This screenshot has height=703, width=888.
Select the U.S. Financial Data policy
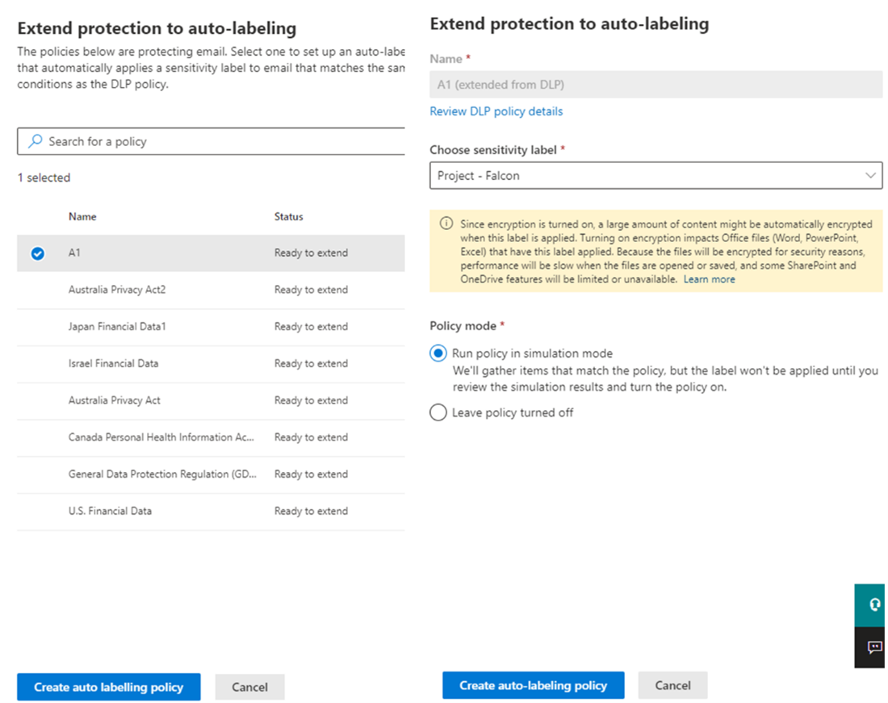pyautogui.click(x=211, y=511)
